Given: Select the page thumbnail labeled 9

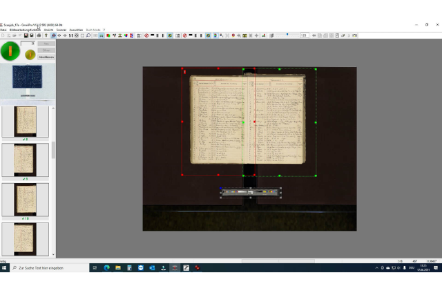Looking at the screenshot, I should [26, 160].
